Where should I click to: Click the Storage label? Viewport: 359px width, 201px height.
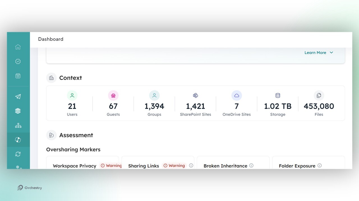pos(278,114)
